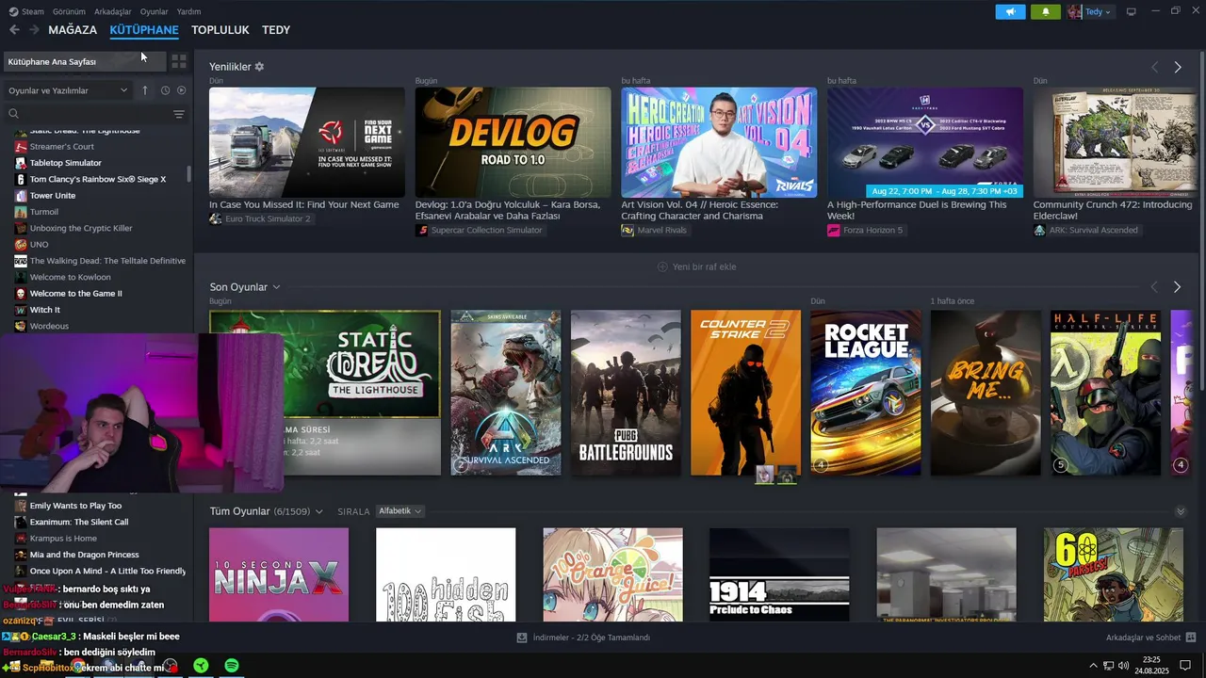This screenshot has width=1206, height=678.
Task: Select Witch It in the game list
Action: click(45, 310)
